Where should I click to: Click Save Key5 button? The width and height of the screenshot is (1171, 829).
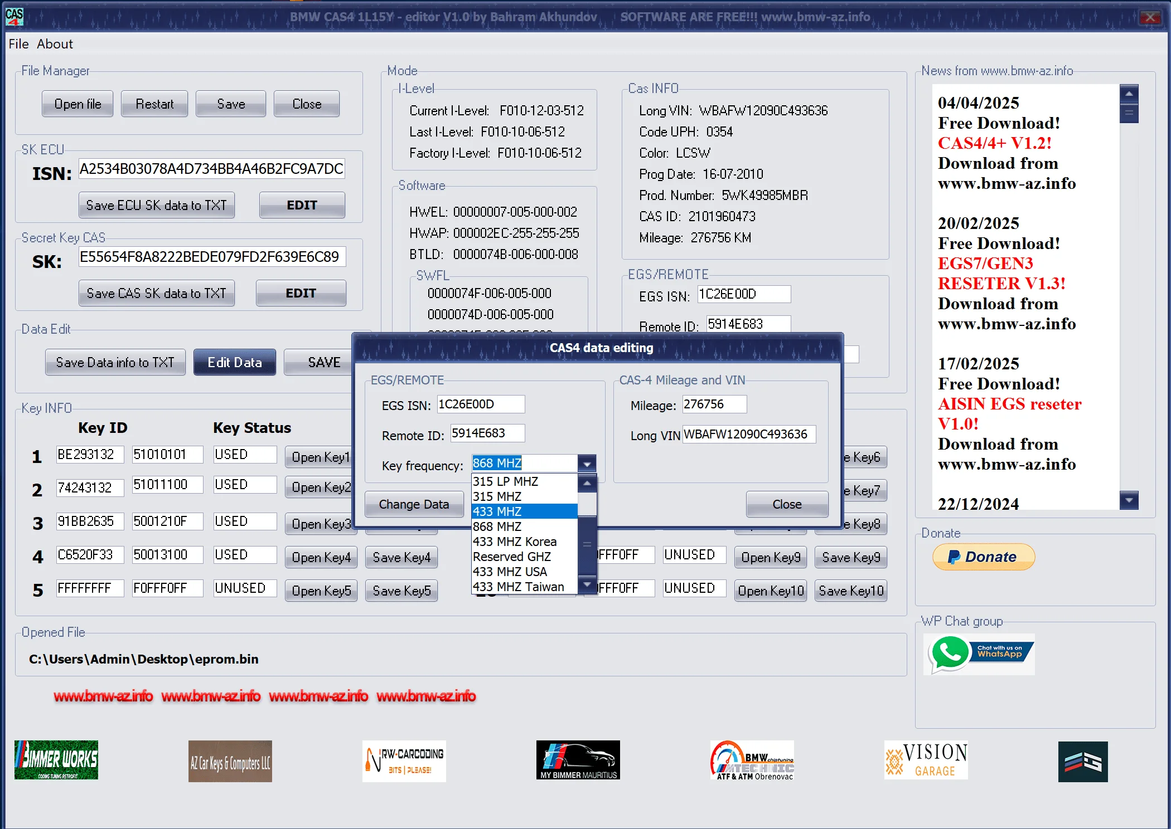coord(401,591)
